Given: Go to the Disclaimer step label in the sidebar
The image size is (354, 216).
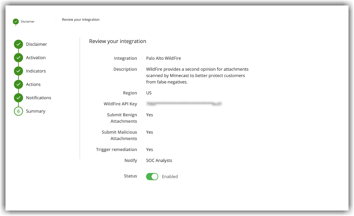Looking at the screenshot, I should coord(36,44).
